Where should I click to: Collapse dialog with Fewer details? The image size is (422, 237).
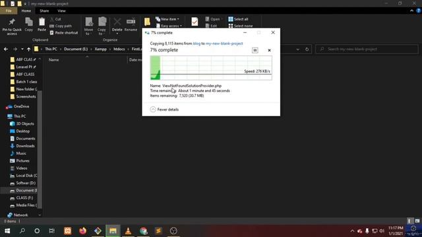pyautogui.click(x=164, y=109)
